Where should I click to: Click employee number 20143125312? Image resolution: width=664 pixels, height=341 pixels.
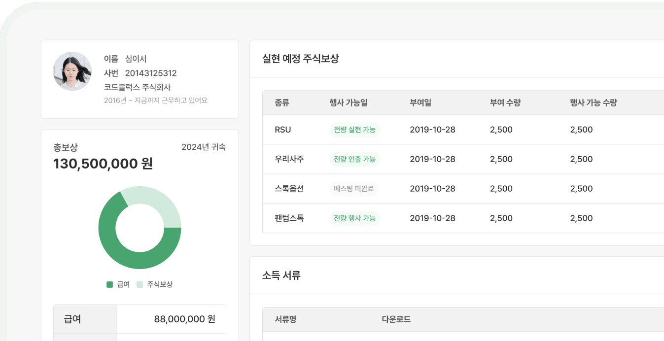[151, 73]
